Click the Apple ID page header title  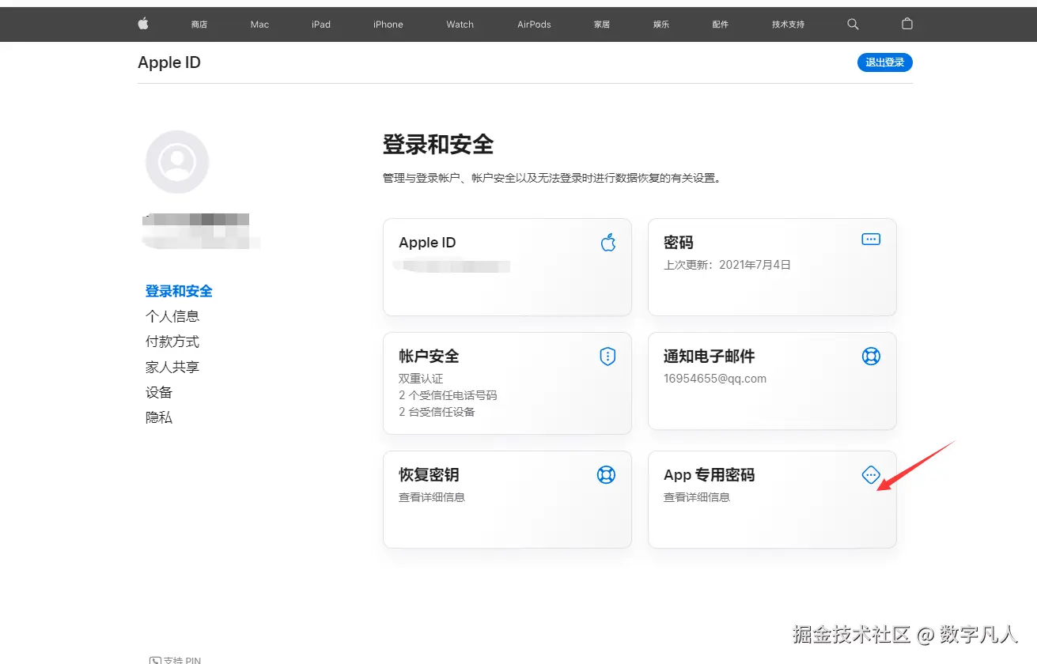(x=169, y=62)
